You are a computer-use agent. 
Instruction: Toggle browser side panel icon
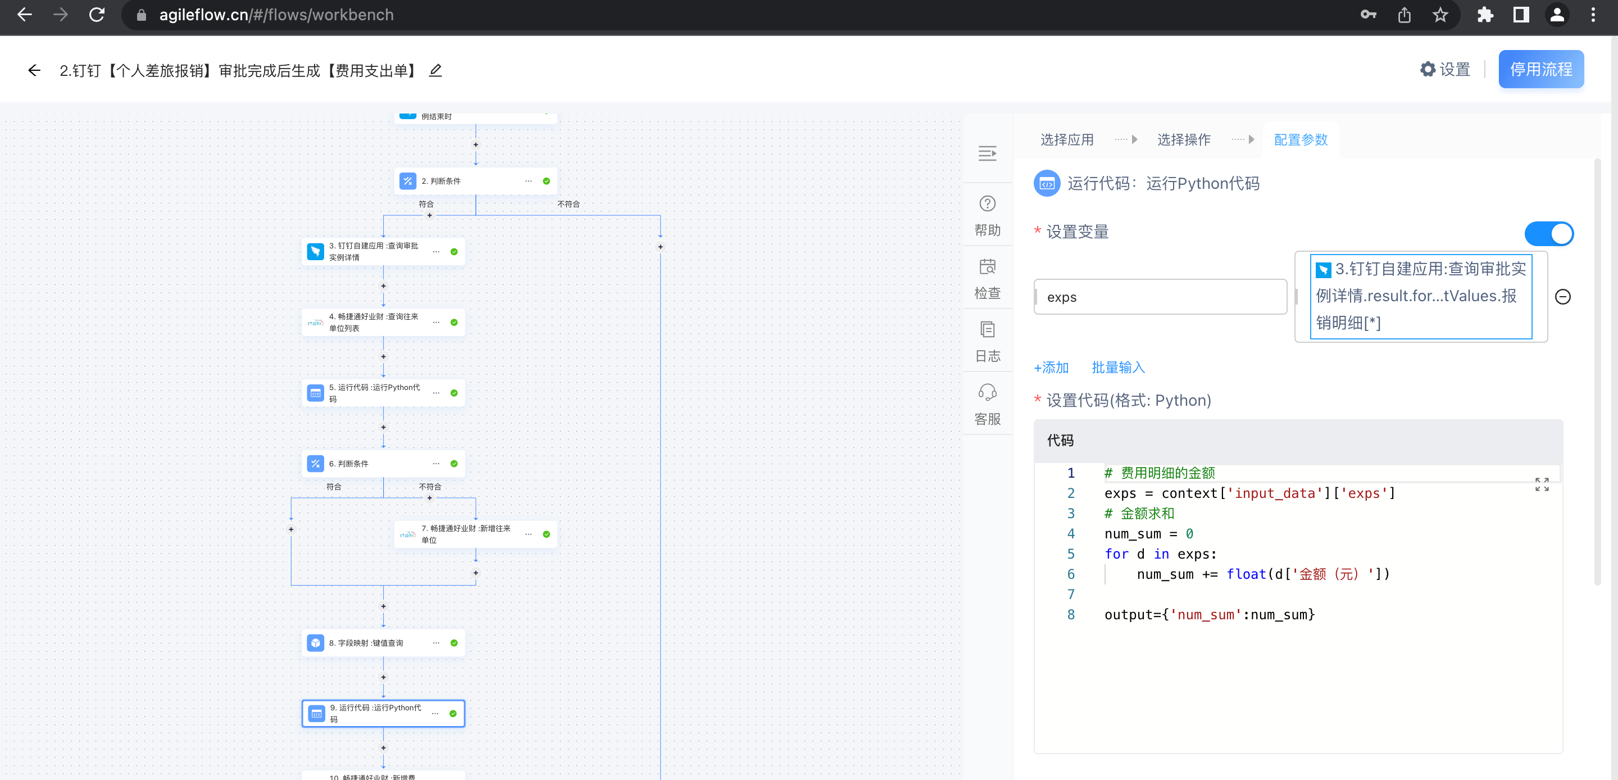point(1521,15)
